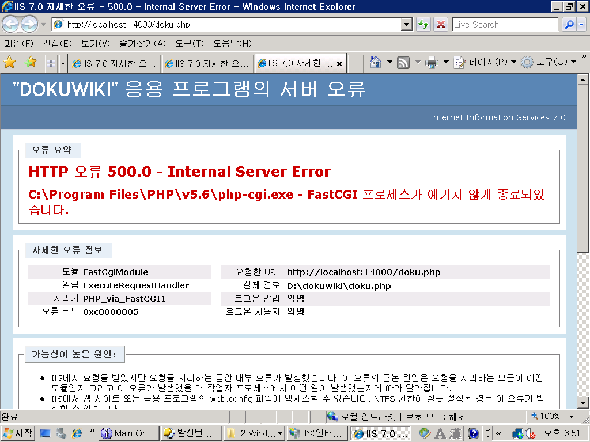590x442 pixels.
Task: Switch to the 발신번... taskbar window
Action: click(x=191, y=433)
